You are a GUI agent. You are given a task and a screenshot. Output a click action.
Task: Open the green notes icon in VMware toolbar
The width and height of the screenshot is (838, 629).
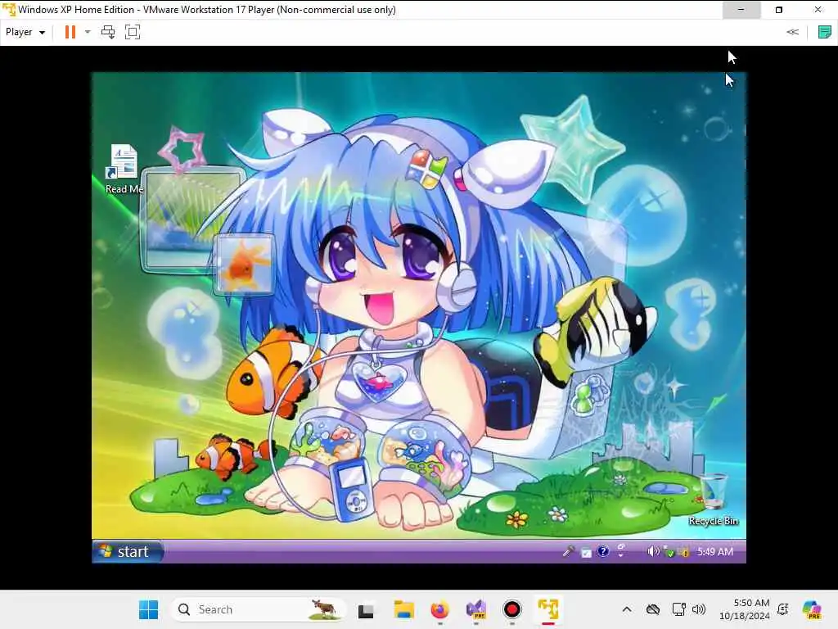coord(825,32)
